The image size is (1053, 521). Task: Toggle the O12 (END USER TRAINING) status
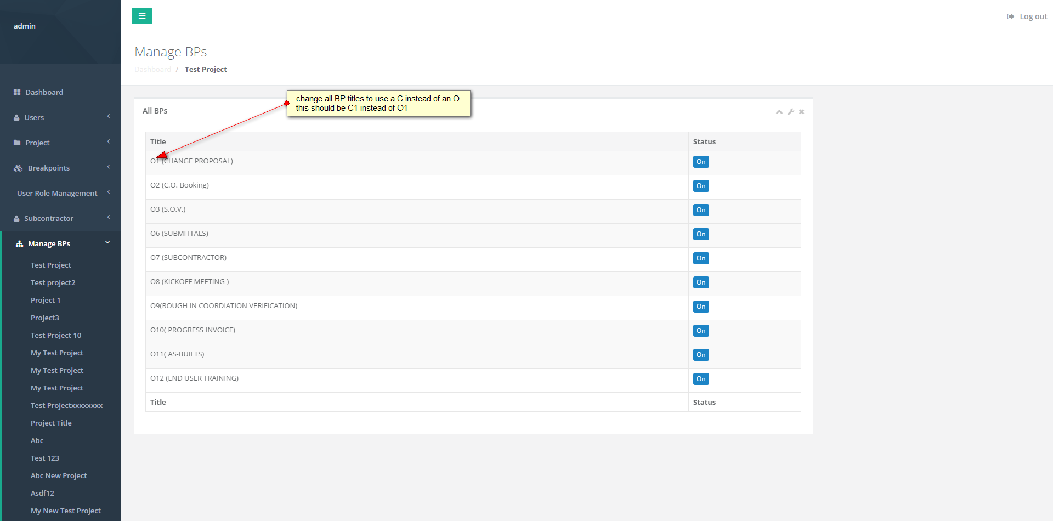tap(701, 379)
